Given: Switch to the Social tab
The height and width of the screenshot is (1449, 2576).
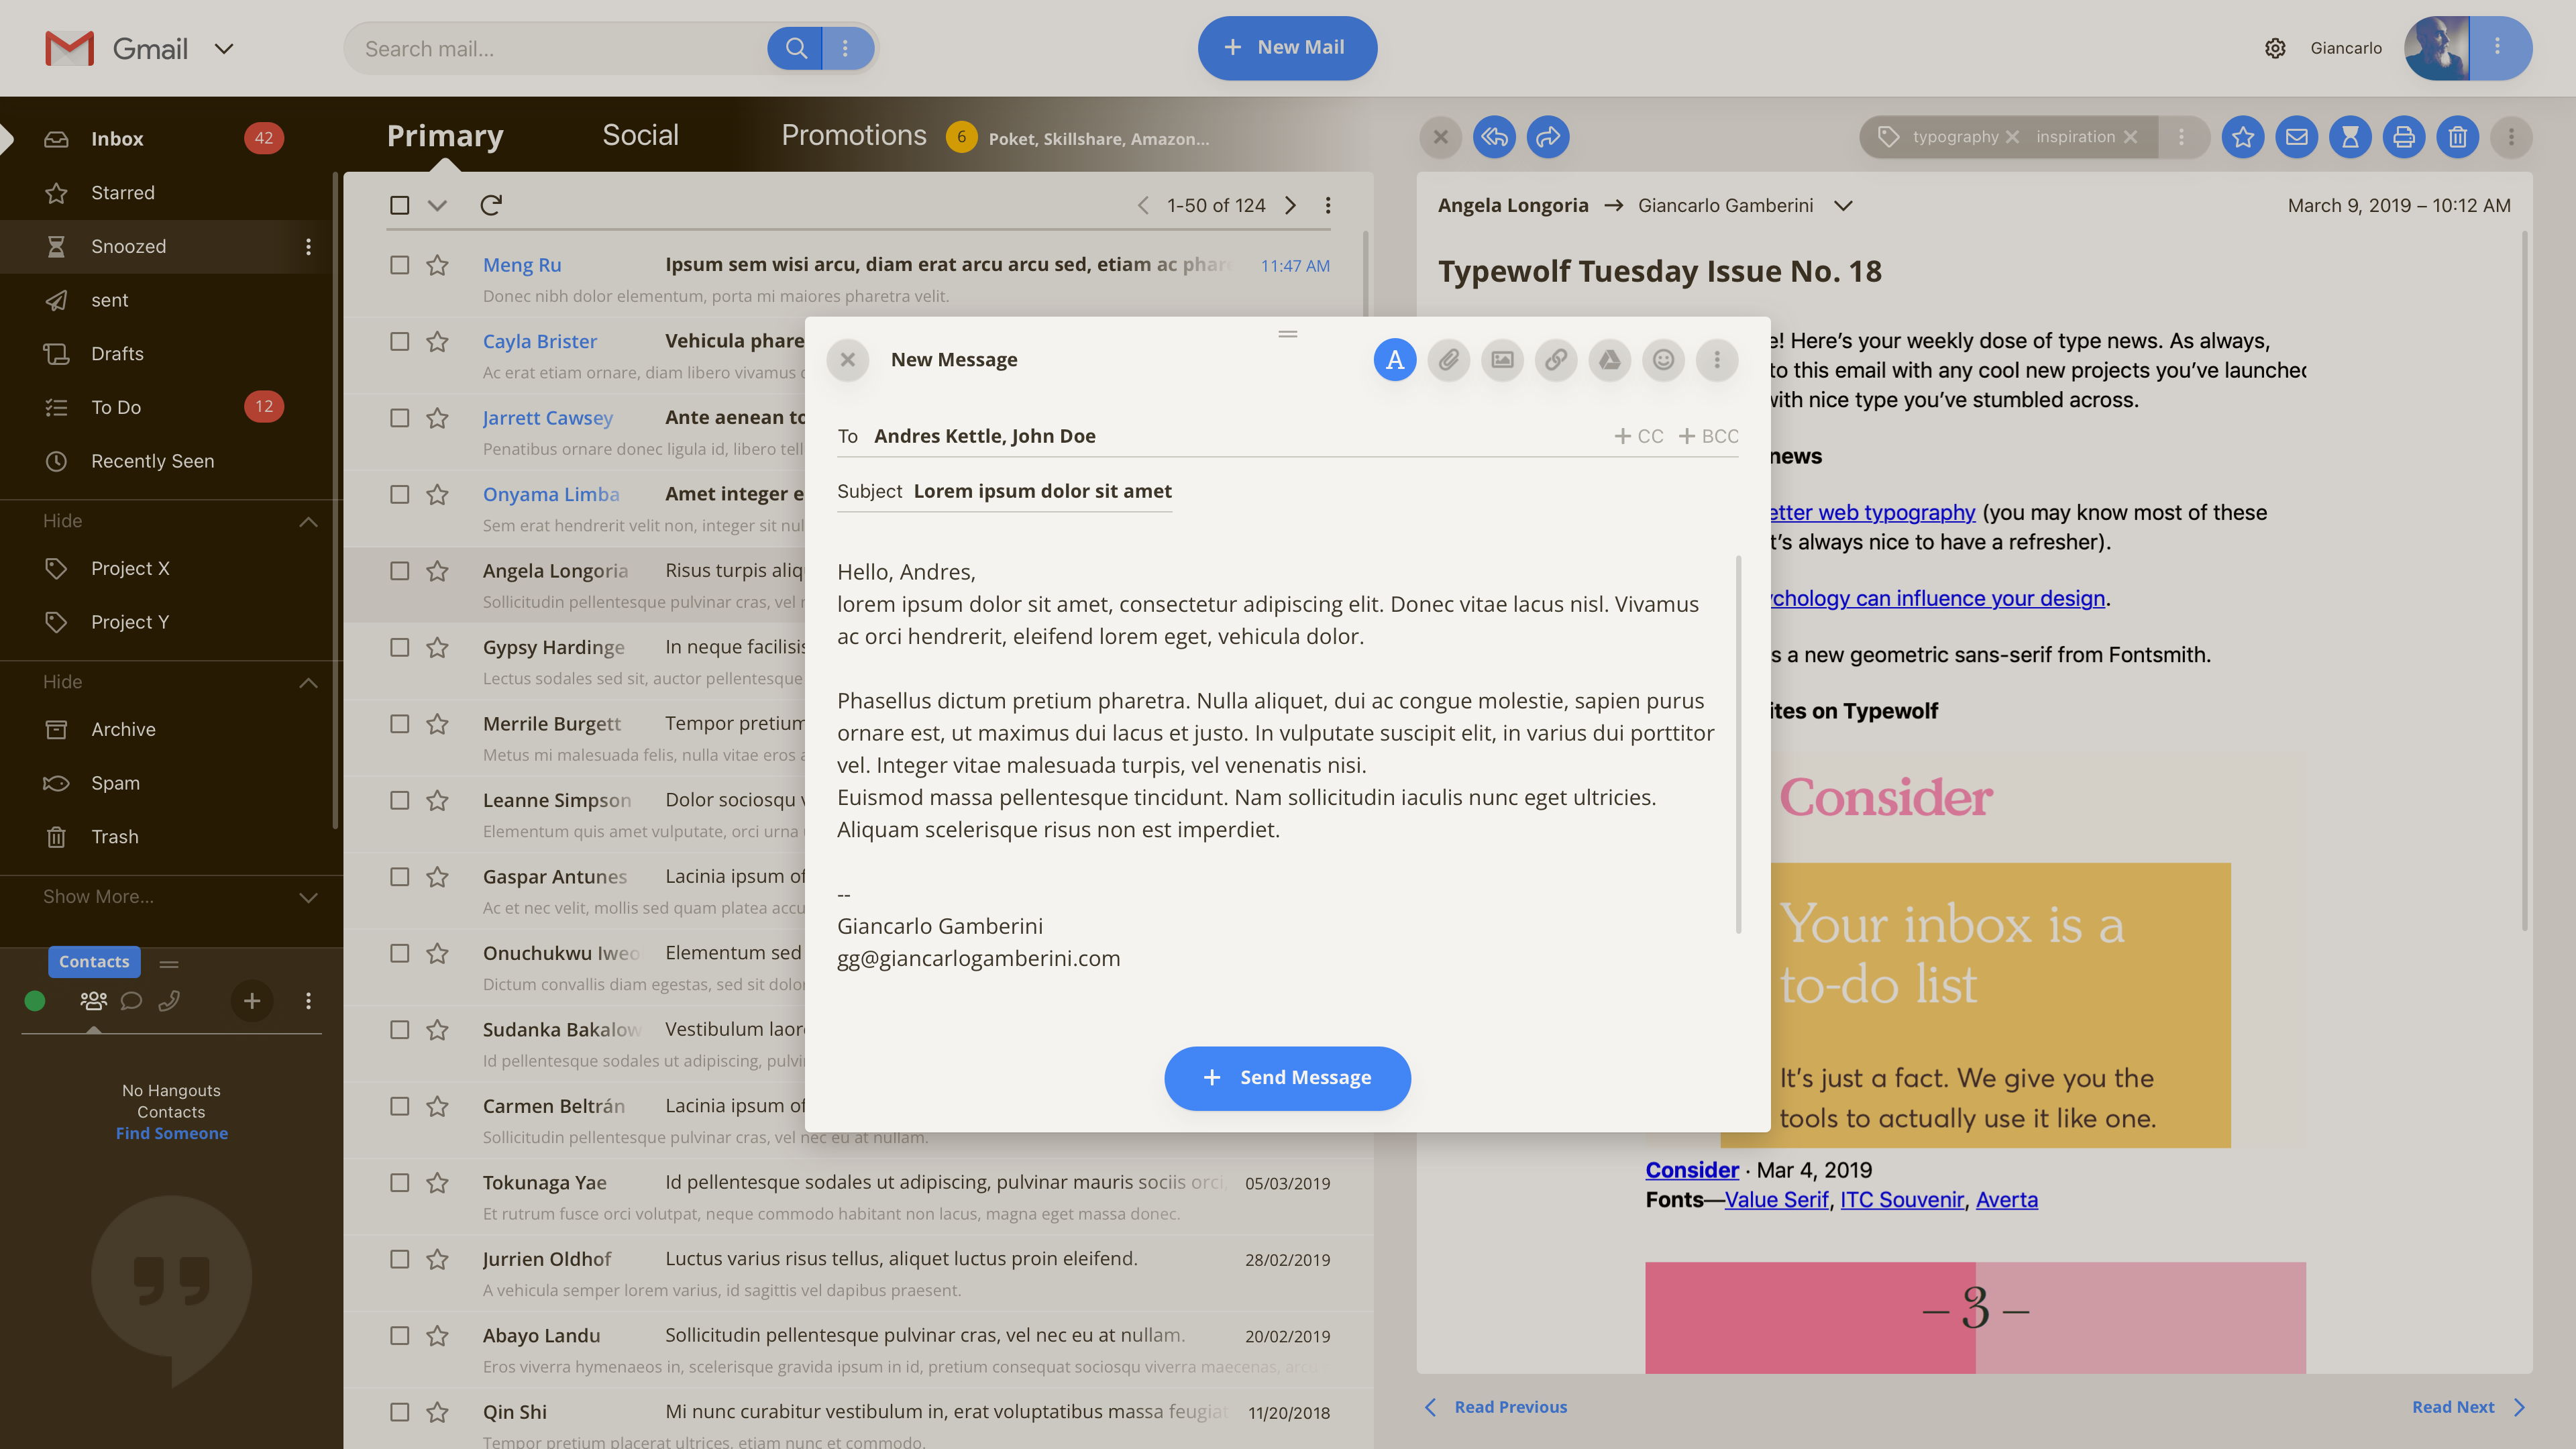Looking at the screenshot, I should click(x=640, y=135).
